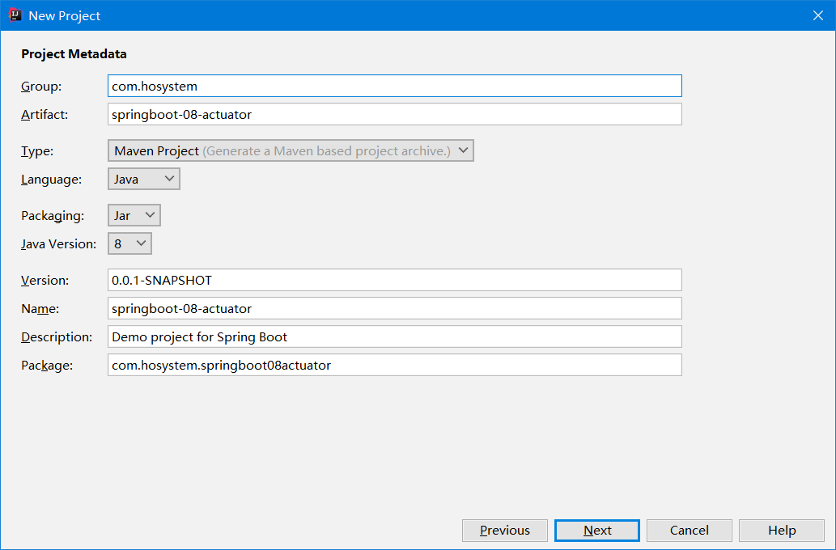Click the IntelliJ IDEA icon in title bar
This screenshot has width=836, height=550.
pyautogui.click(x=15, y=15)
